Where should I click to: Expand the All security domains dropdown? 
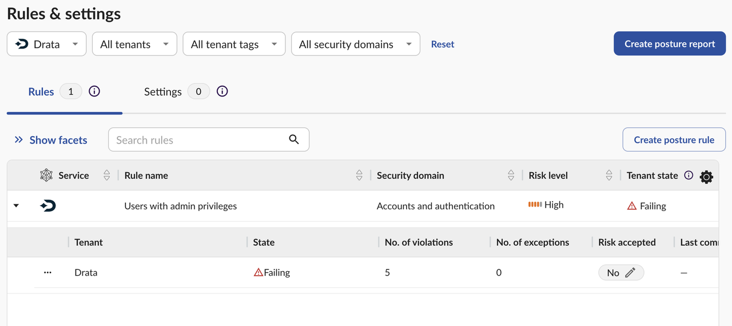click(355, 44)
